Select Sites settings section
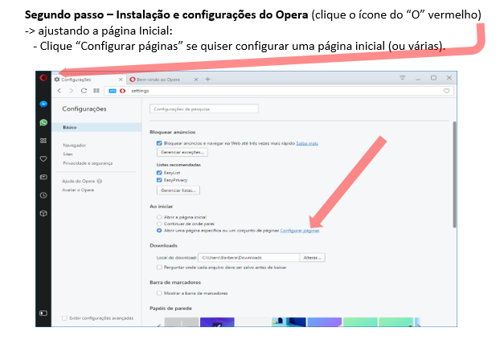This screenshot has width=504, height=340. [x=68, y=154]
